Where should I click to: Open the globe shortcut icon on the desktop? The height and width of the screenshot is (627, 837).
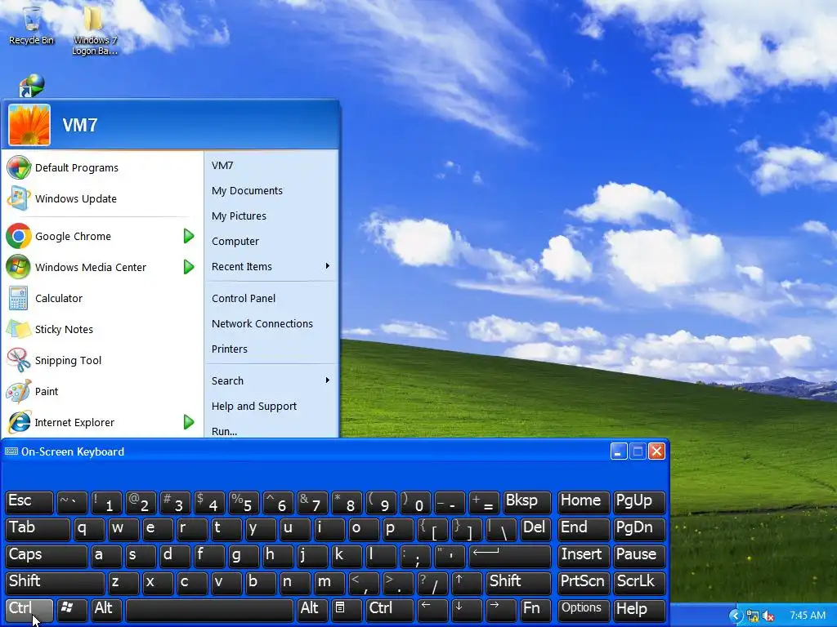coord(32,86)
